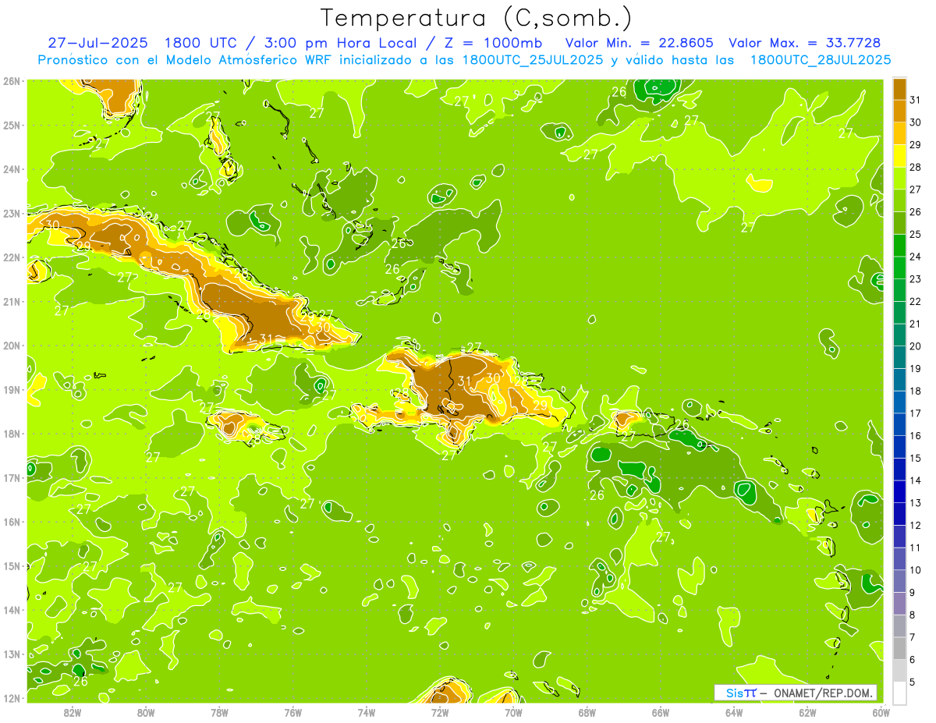Click the color scale label '31'
The width and height of the screenshot is (936, 723).
point(915,100)
